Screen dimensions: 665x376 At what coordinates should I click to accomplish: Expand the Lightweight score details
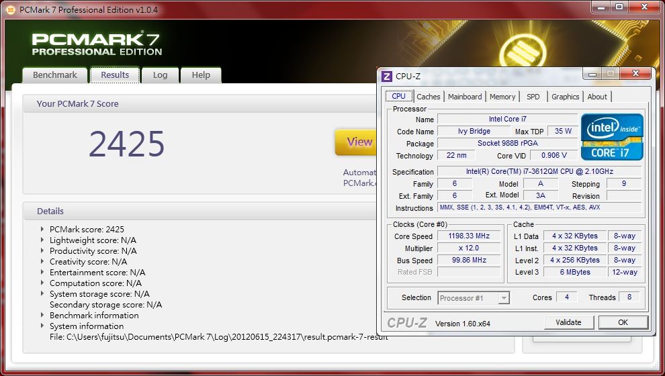pos(42,240)
